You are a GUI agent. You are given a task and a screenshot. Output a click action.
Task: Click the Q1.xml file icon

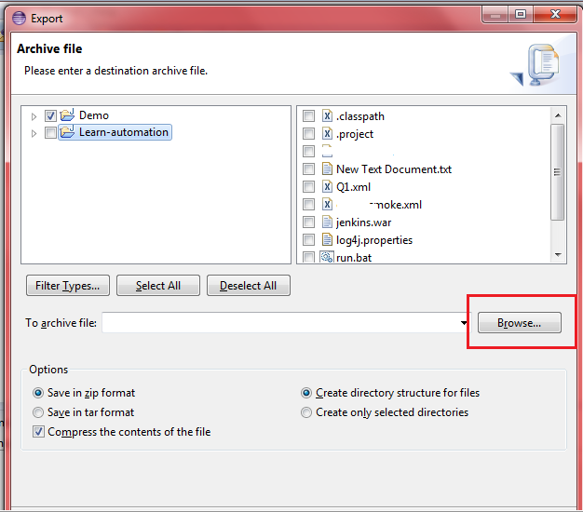click(x=327, y=187)
